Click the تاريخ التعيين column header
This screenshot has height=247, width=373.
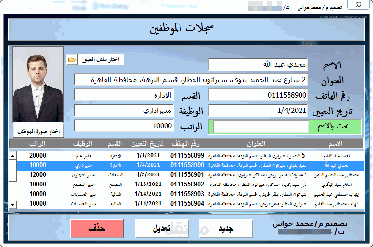pyautogui.click(x=147, y=144)
